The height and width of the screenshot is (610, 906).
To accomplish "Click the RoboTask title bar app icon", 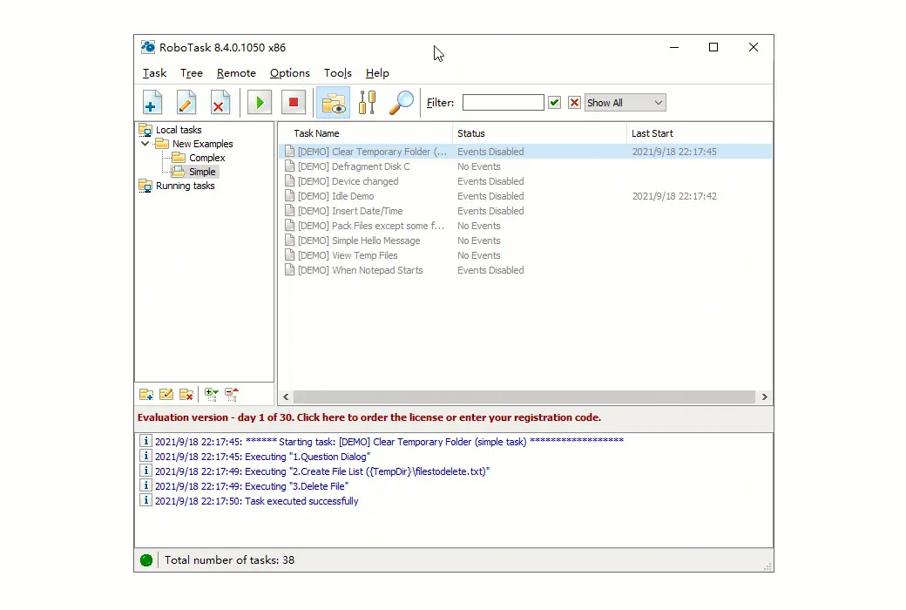I will [148, 47].
